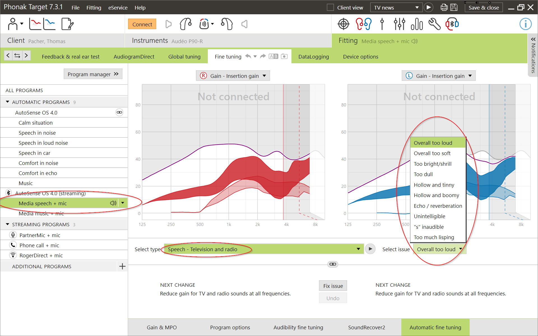The width and height of the screenshot is (538, 336).
Task: Open the Gain & MPO bottom tab
Action: pyautogui.click(x=162, y=327)
